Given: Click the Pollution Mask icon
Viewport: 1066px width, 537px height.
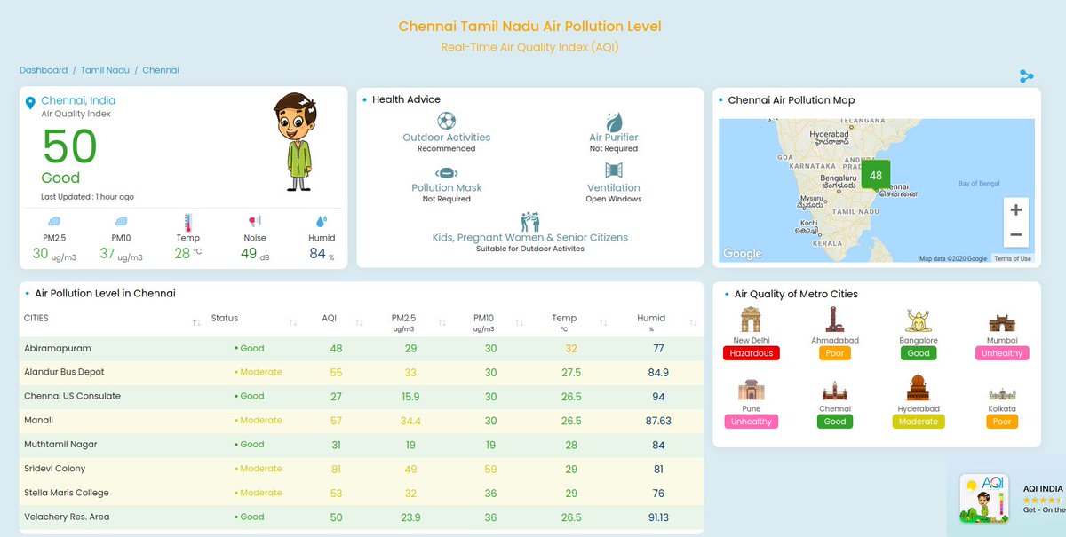Looking at the screenshot, I should 446,173.
